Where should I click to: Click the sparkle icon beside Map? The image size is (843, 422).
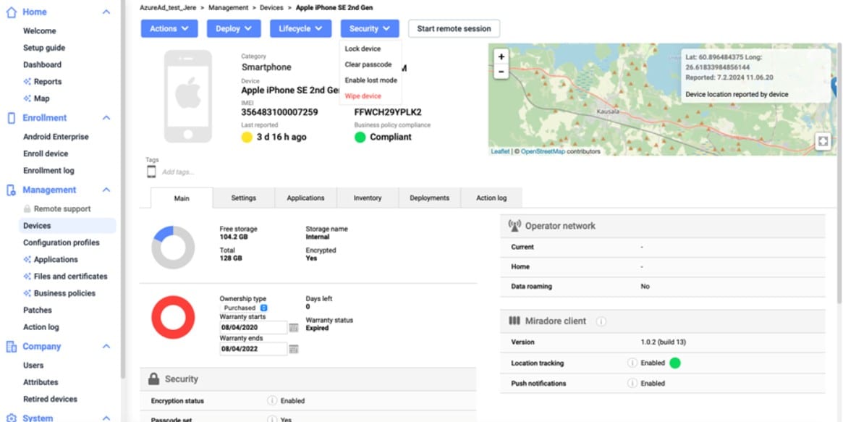[x=27, y=98]
